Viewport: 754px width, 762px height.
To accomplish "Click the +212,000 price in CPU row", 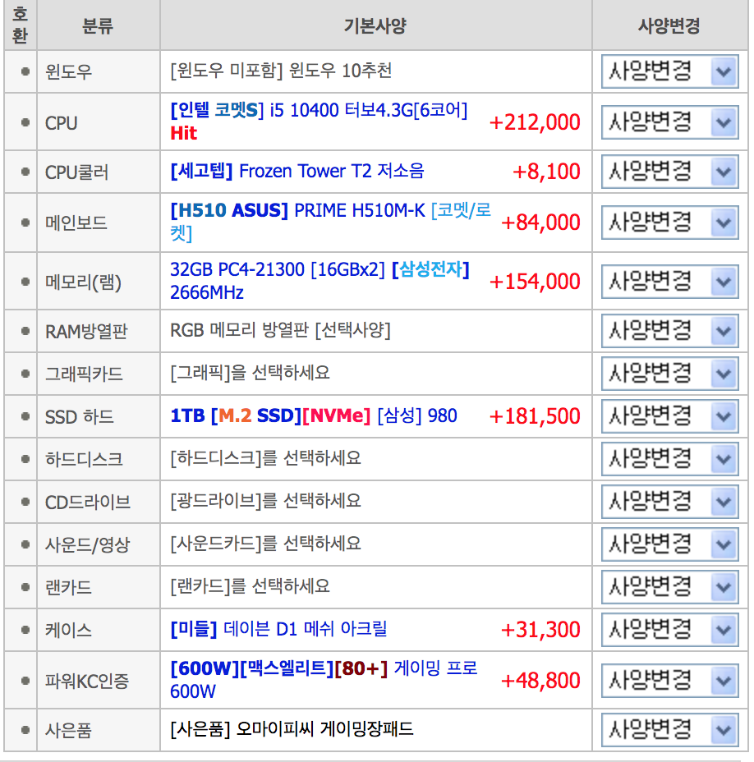I will (535, 122).
